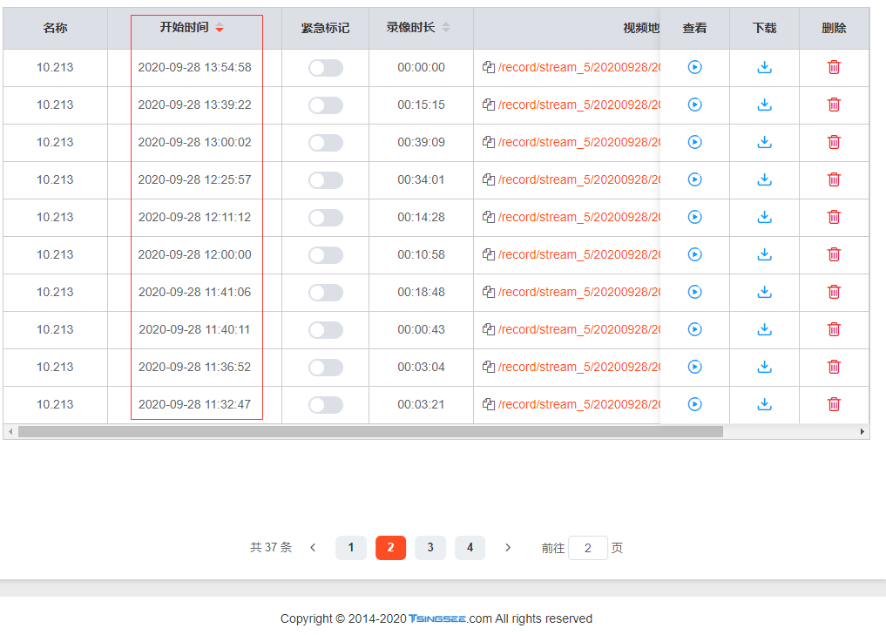The image size is (886, 635).
Task: Toggle urgent mark for 12:11:12 recording
Action: pyautogui.click(x=326, y=218)
